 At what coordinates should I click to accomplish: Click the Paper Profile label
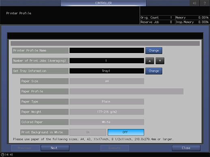click(x=44, y=91)
